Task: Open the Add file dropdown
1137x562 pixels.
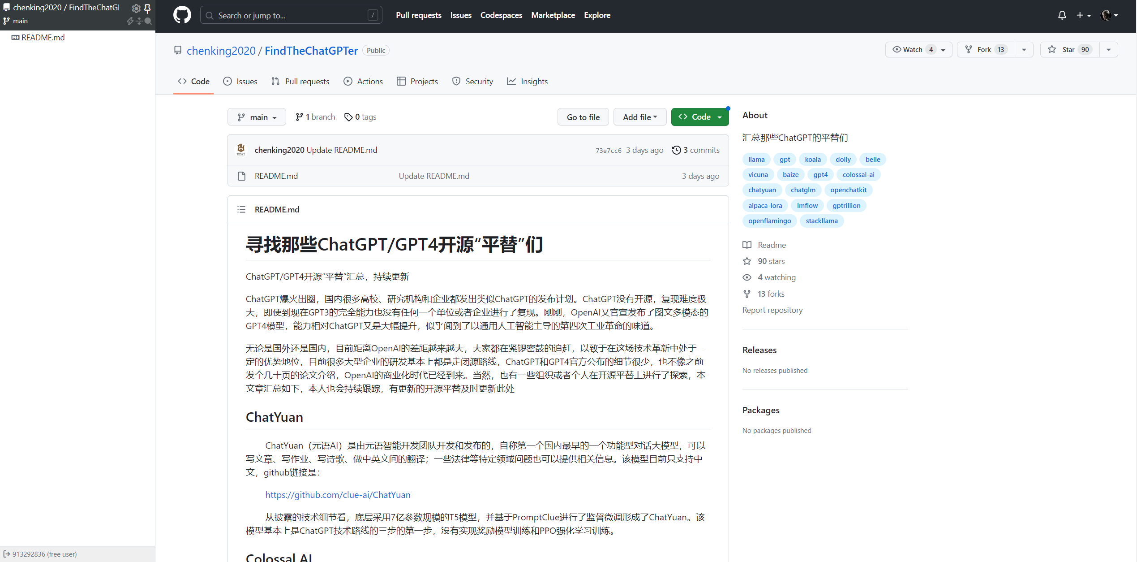Action: pyautogui.click(x=640, y=117)
